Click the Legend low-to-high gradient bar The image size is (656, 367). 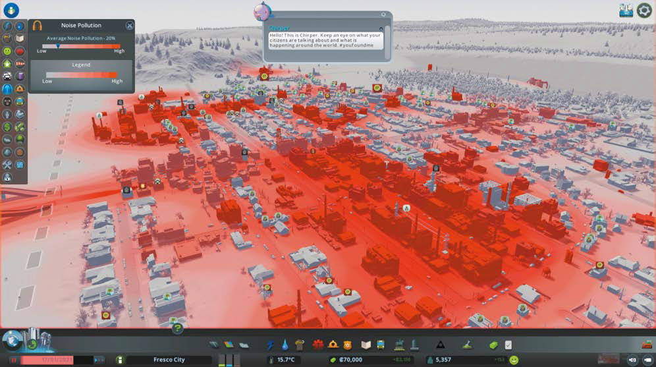81,74
